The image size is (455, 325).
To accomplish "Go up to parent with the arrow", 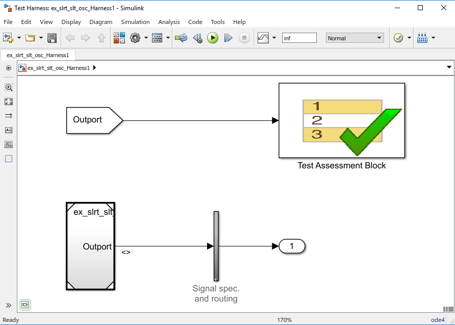I will [102, 38].
